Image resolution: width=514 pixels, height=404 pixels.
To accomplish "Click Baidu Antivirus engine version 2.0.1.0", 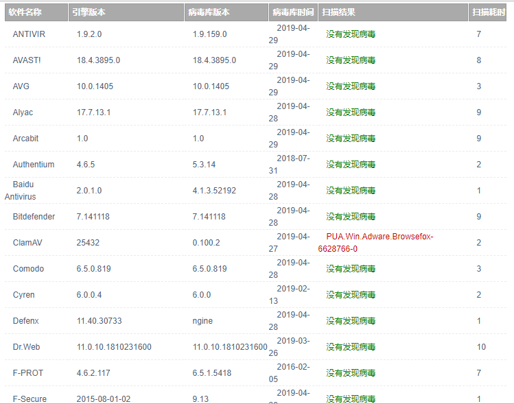I will pos(89,191).
